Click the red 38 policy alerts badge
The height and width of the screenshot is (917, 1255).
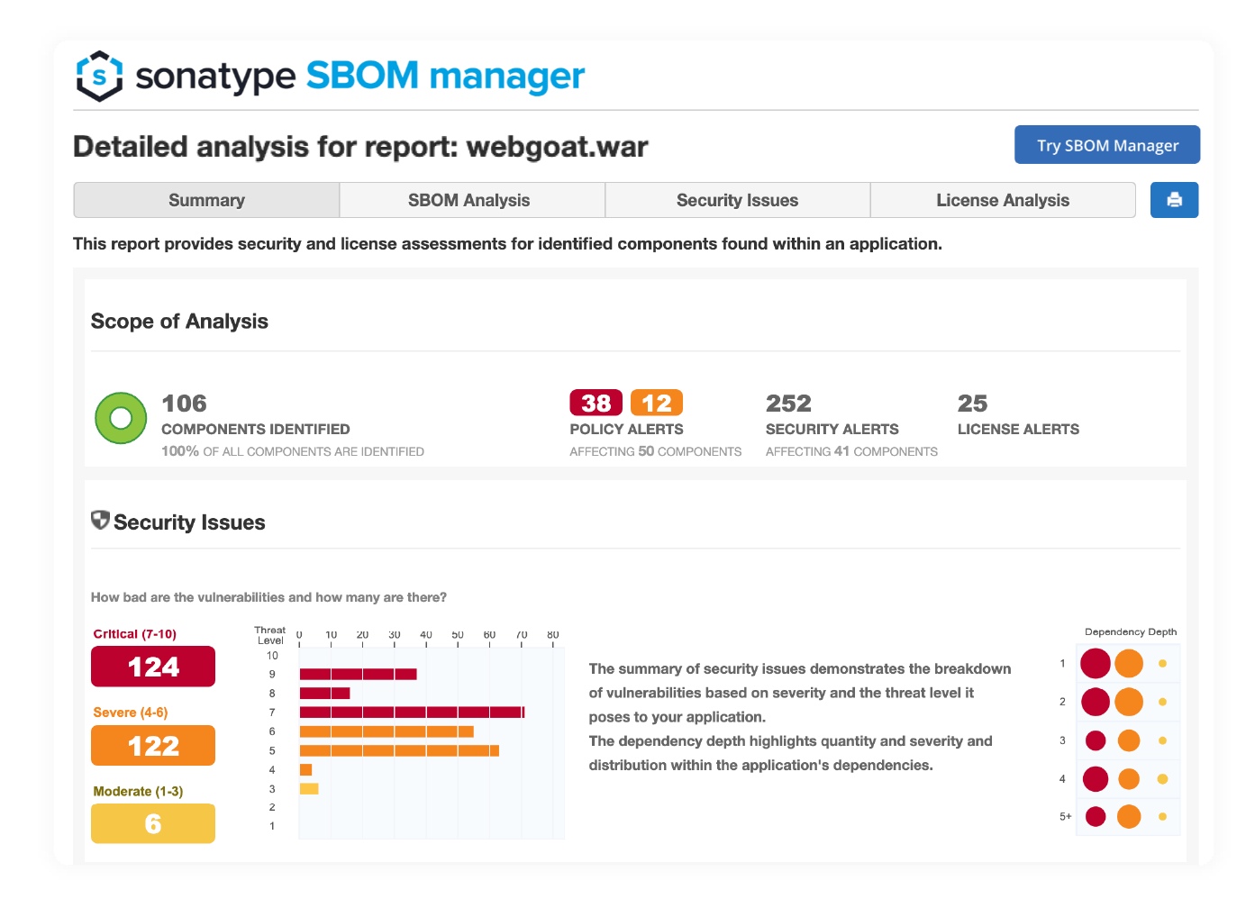coord(596,403)
